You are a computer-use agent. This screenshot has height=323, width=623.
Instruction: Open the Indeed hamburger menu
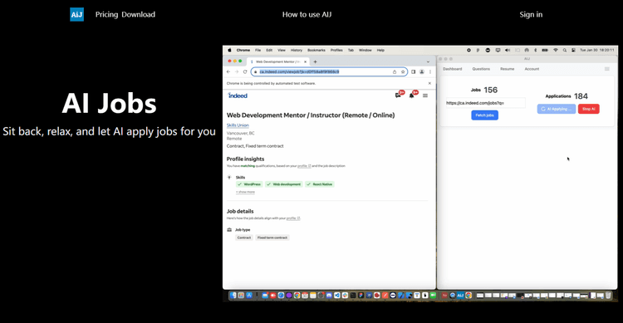(x=425, y=95)
